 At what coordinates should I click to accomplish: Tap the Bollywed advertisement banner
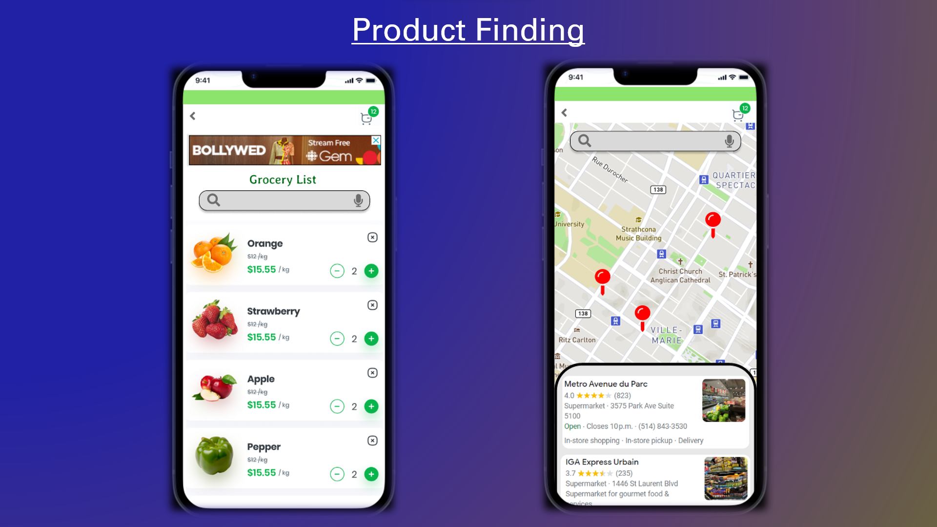(x=284, y=150)
